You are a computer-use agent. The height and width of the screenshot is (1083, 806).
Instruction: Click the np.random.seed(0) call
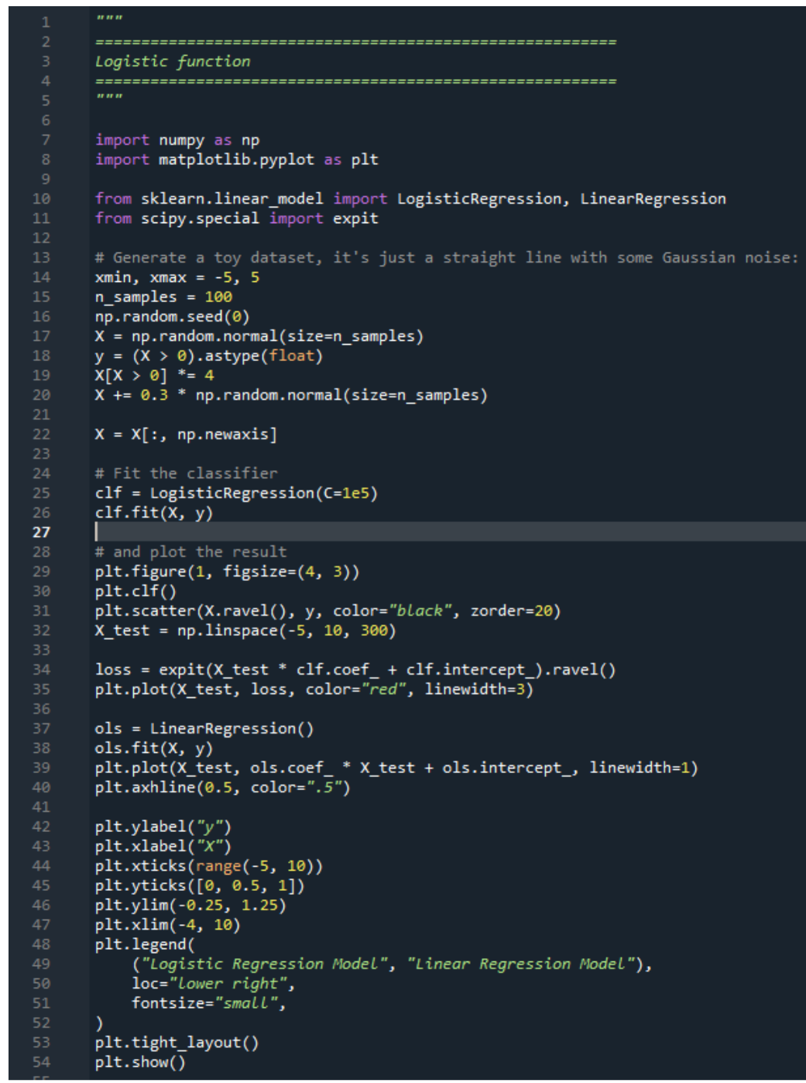pyautogui.click(x=173, y=316)
